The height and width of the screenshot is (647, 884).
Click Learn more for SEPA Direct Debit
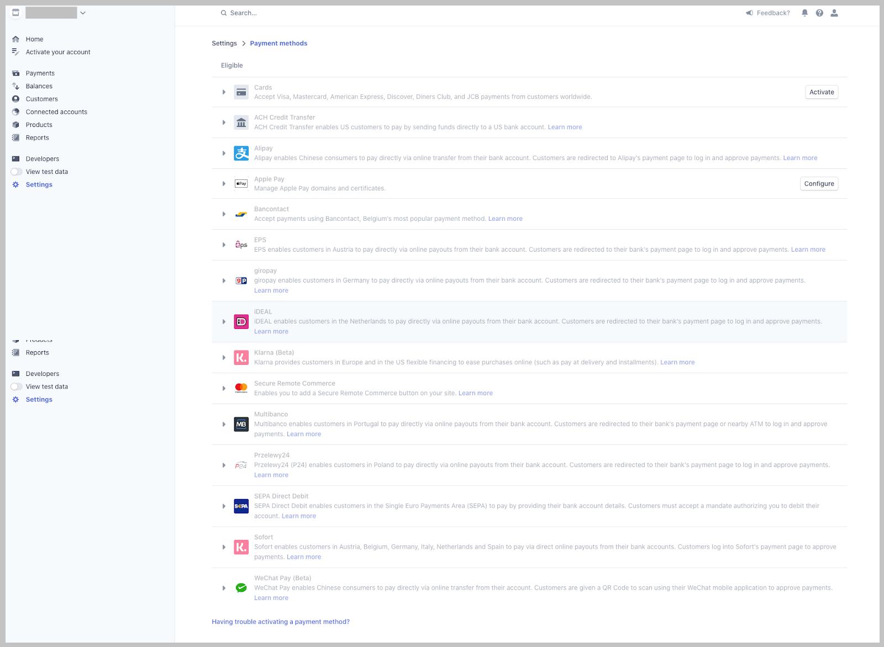(299, 516)
